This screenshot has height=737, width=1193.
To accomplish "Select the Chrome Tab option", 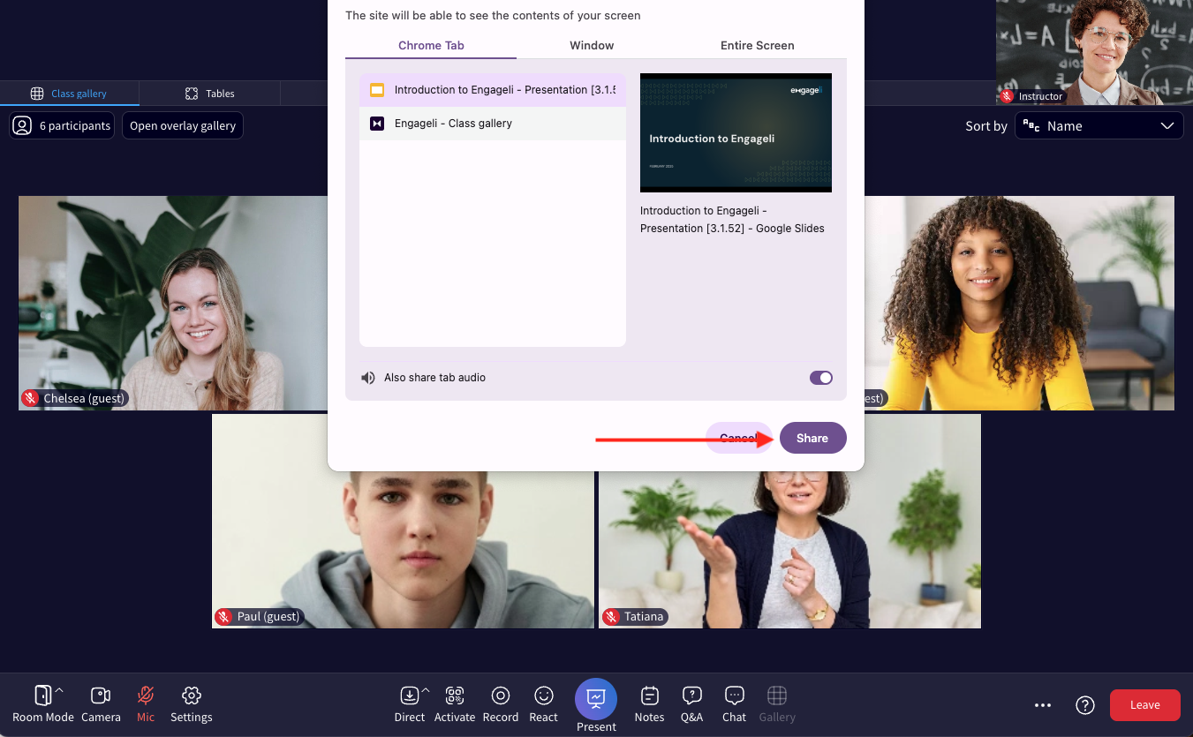I will click(431, 46).
